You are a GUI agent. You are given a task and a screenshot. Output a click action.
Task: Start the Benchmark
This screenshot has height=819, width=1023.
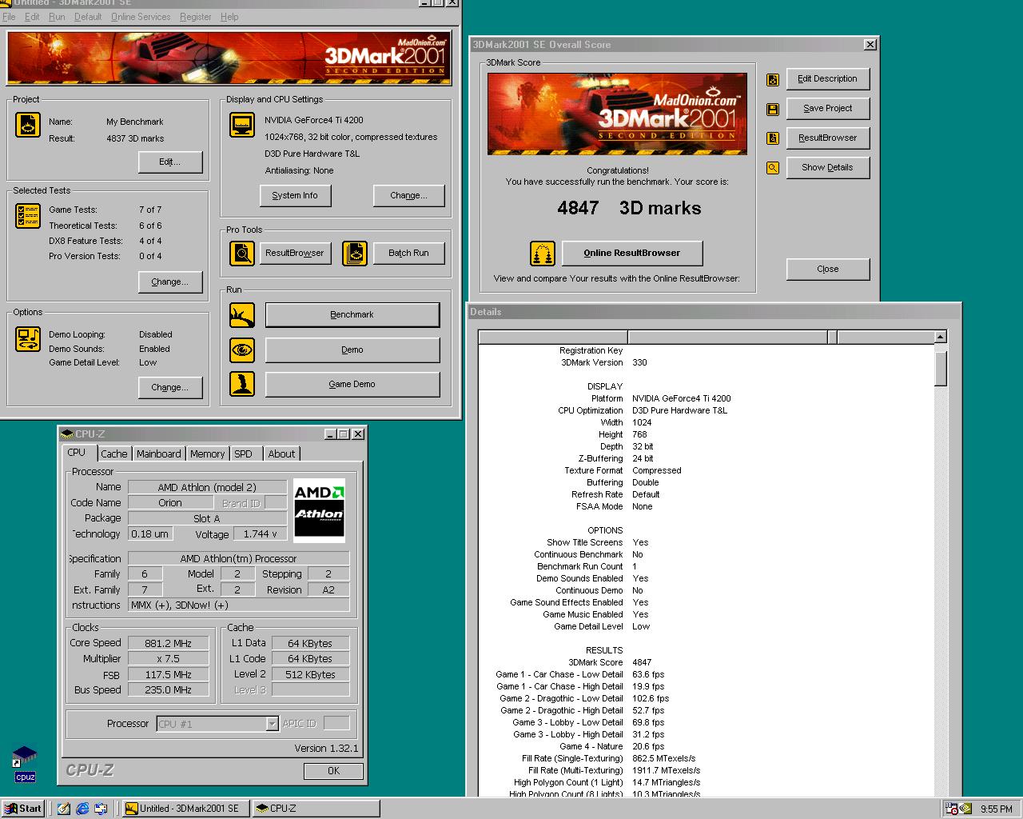[x=352, y=315]
